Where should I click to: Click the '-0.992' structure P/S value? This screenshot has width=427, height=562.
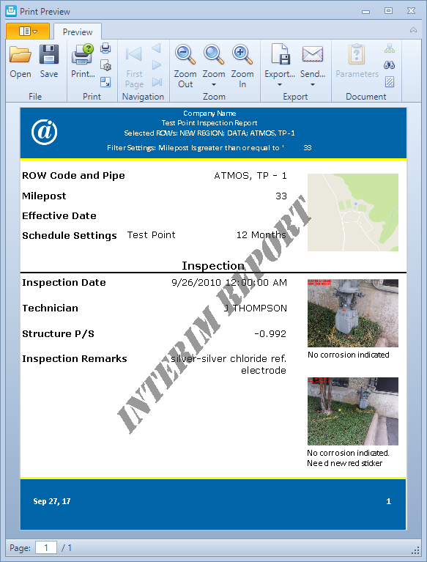[270, 333]
